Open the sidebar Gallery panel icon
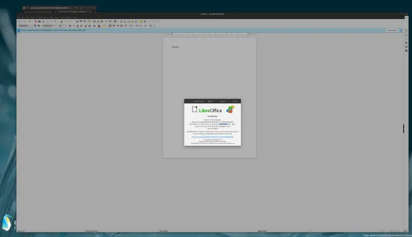This screenshot has height=237, width=412. coord(406,47)
